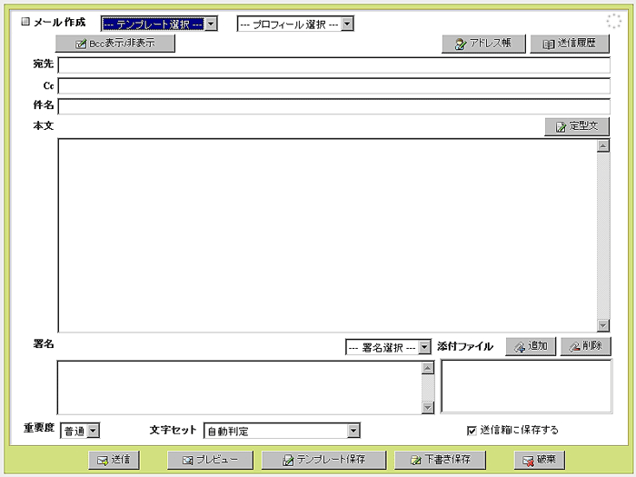
Task: Click the Cc input field
Action: click(333, 86)
